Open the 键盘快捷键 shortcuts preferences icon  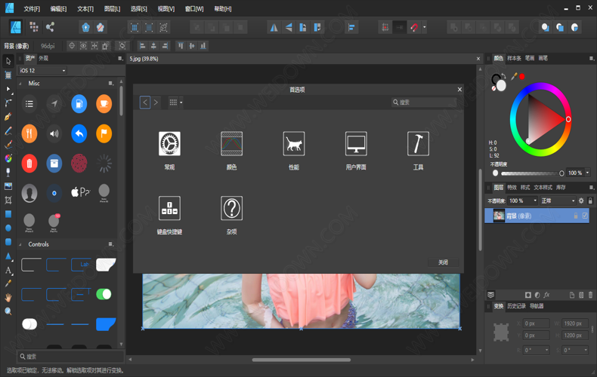169,208
